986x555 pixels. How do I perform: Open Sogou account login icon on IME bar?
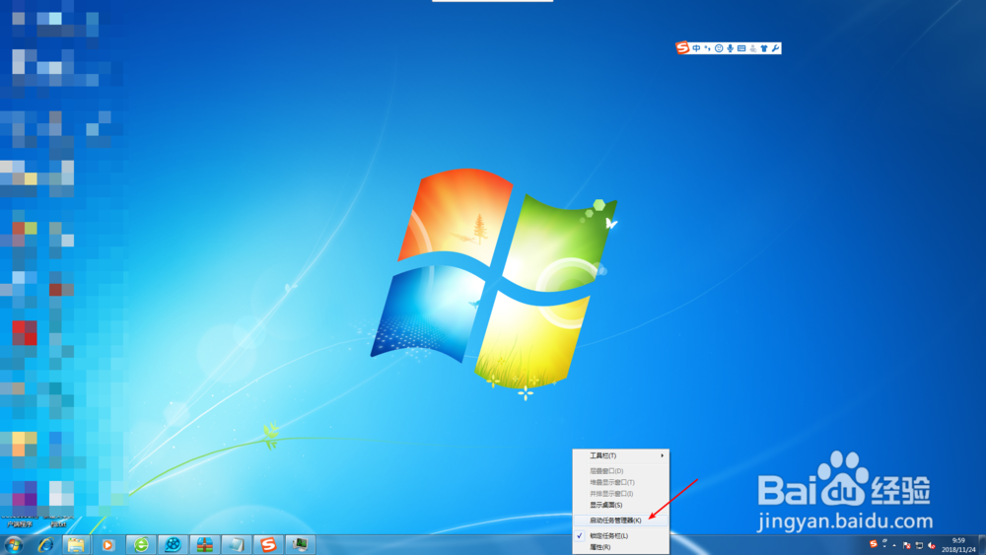pos(752,48)
